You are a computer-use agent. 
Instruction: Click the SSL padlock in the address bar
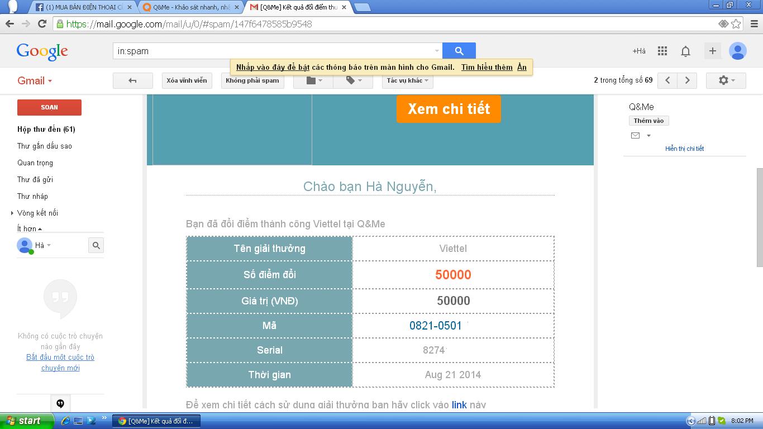[x=60, y=24]
